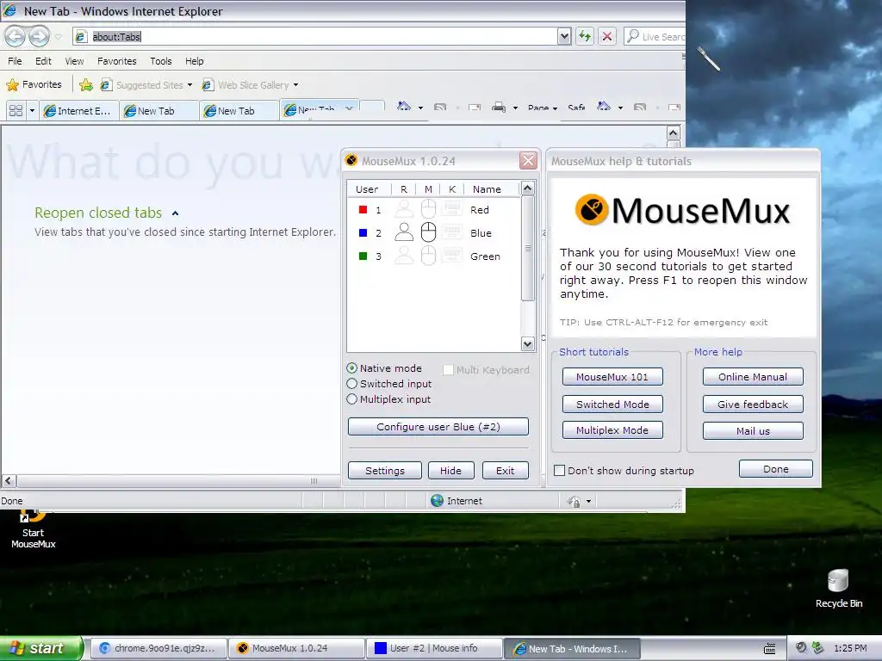The image size is (882, 661).
Task: Open the Multiplex Mode tutorial
Action: click(612, 430)
